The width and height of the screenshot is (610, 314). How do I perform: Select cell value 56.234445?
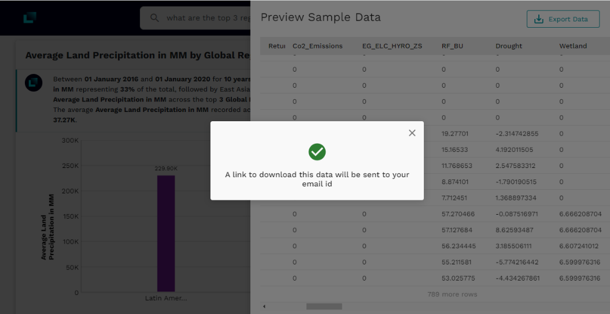(459, 246)
